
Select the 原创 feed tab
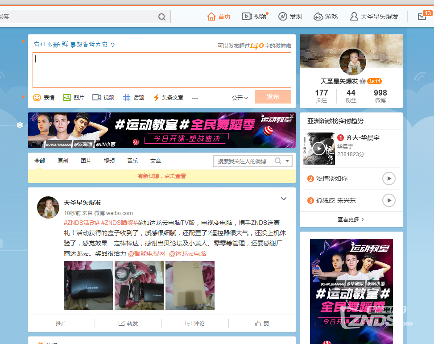[63, 161]
